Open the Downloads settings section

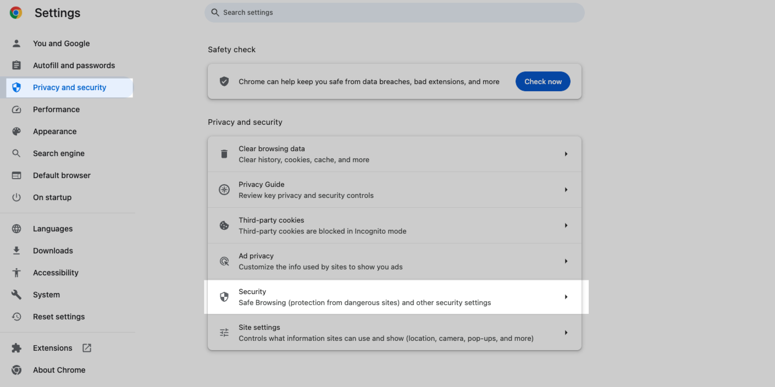point(53,251)
